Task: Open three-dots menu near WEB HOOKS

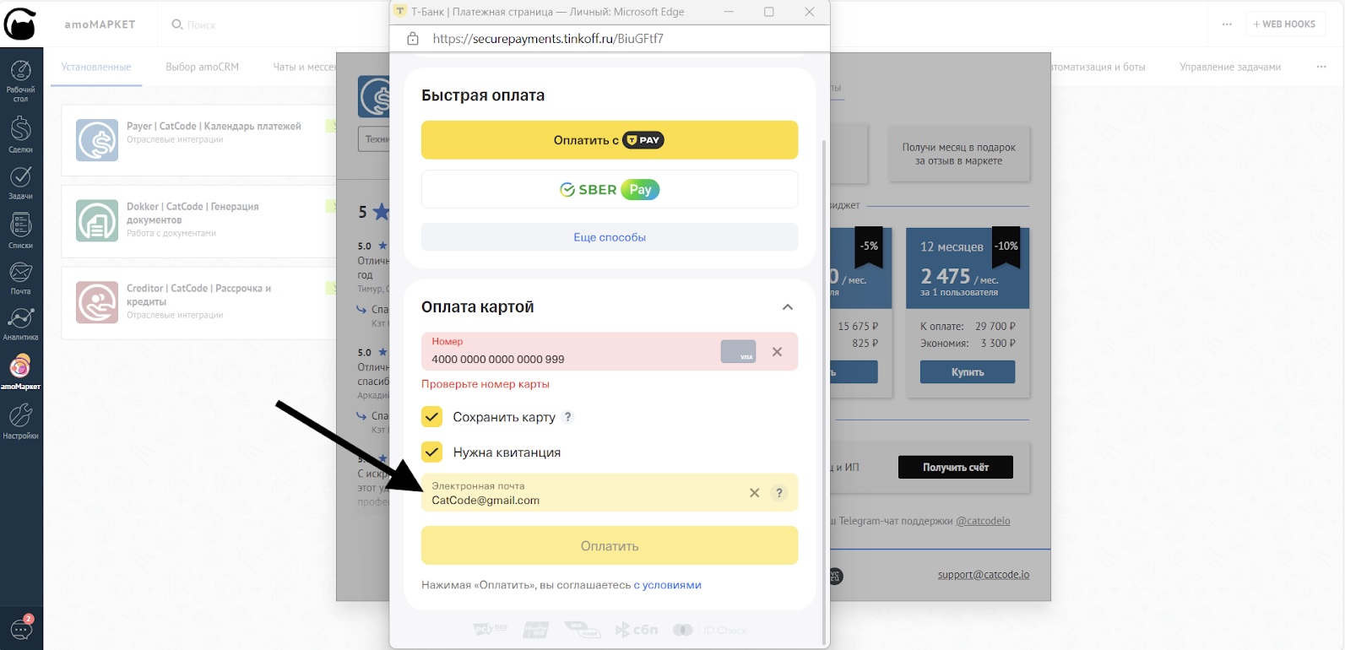Action: [x=1227, y=24]
